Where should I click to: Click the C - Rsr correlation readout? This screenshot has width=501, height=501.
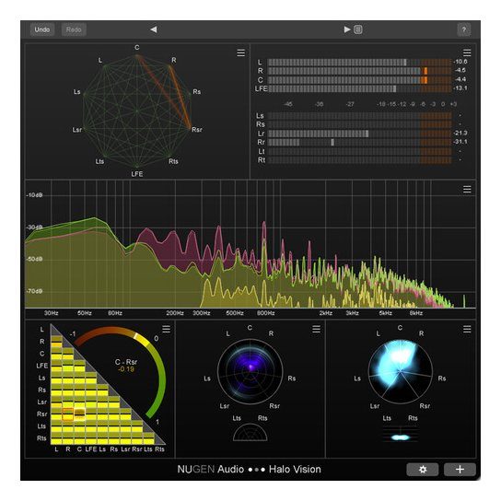pyautogui.click(x=126, y=362)
